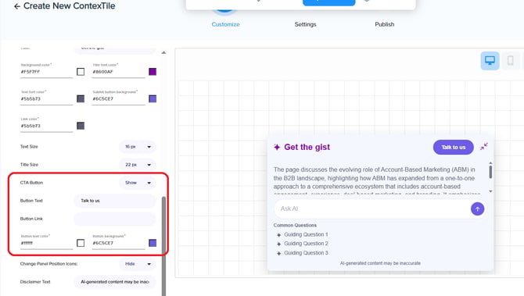Click the background color hex field #F5F7FF
This screenshot has width=524, height=296.
[x=46, y=72]
